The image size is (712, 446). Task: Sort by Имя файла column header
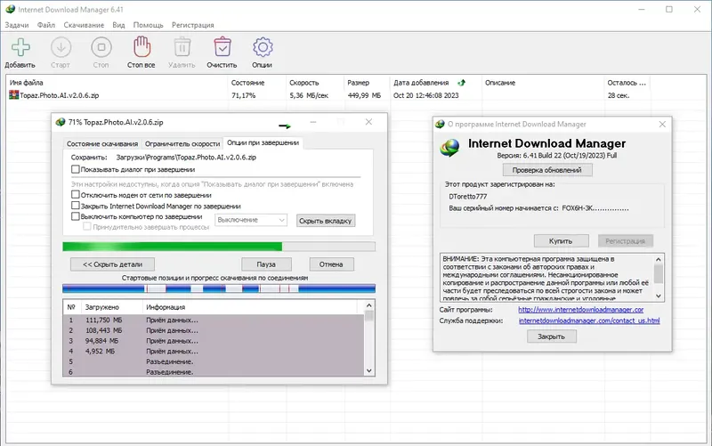(x=117, y=83)
